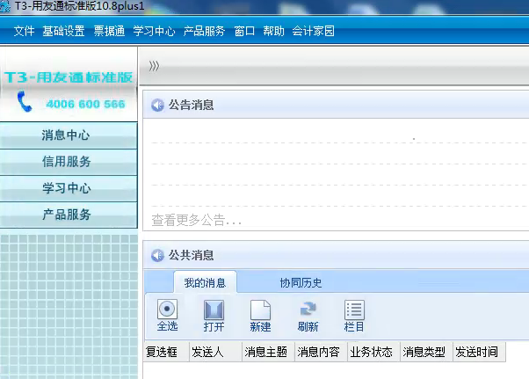Click the 发送时间 column header
The width and height of the screenshot is (529, 379).
click(x=479, y=352)
